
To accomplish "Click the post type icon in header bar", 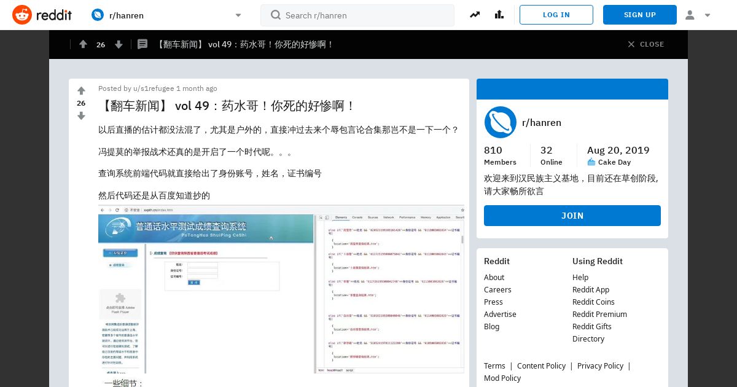I will click(x=142, y=44).
